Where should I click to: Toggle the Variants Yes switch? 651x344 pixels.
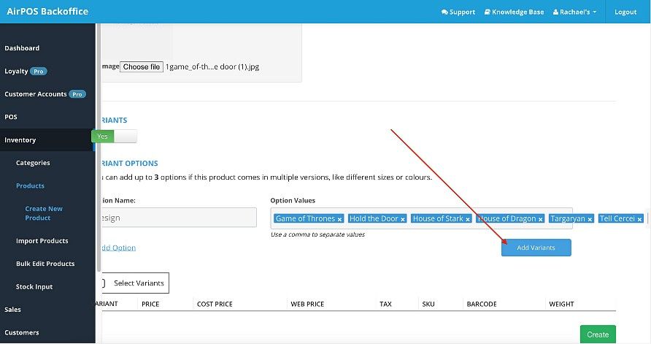[x=114, y=137]
